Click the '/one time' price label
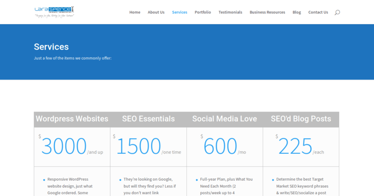This screenshot has height=196, width=374. (171, 152)
